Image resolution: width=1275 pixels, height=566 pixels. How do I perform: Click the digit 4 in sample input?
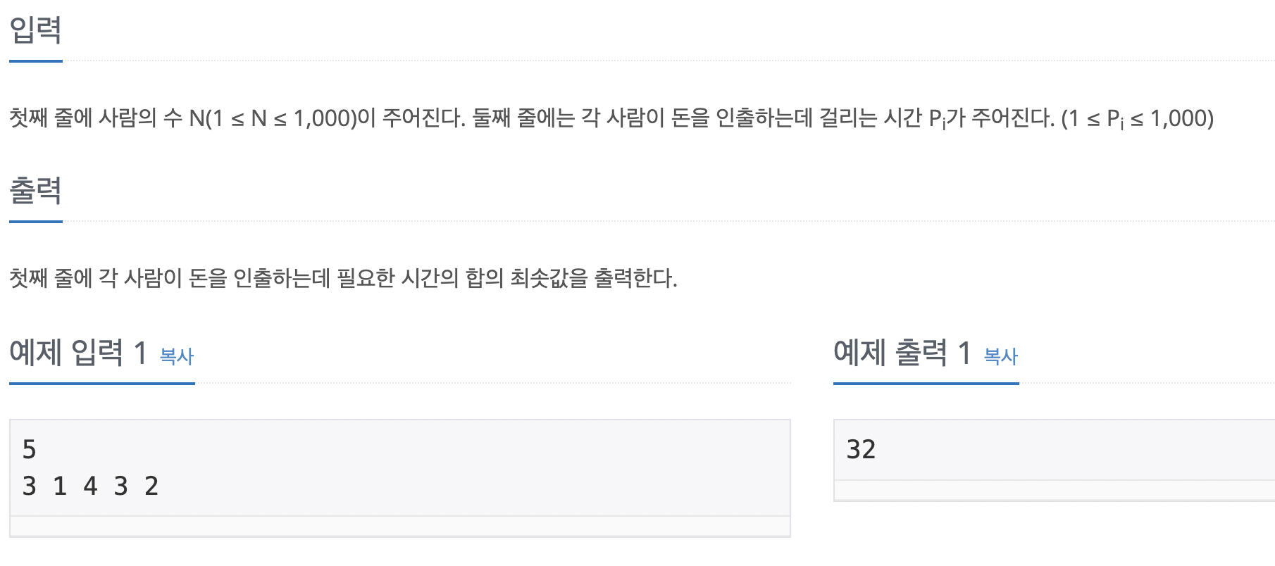(90, 486)
